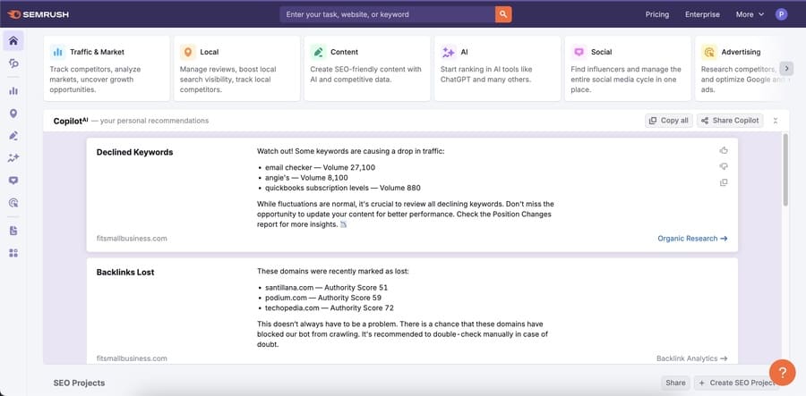Click the Traffic & Market card icon
Viewport: 806px width, 396px height.
tap(57, 52)
